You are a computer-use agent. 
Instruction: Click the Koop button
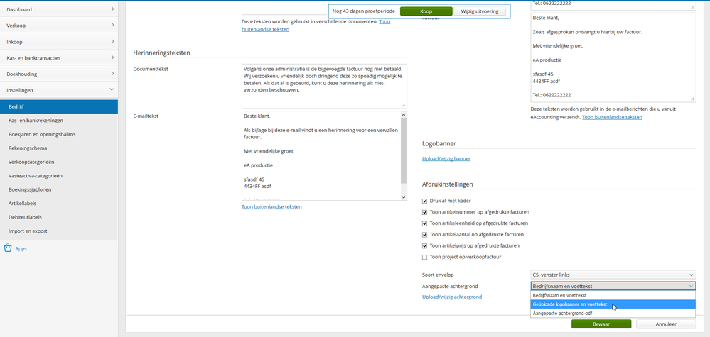tap(426, 11)
